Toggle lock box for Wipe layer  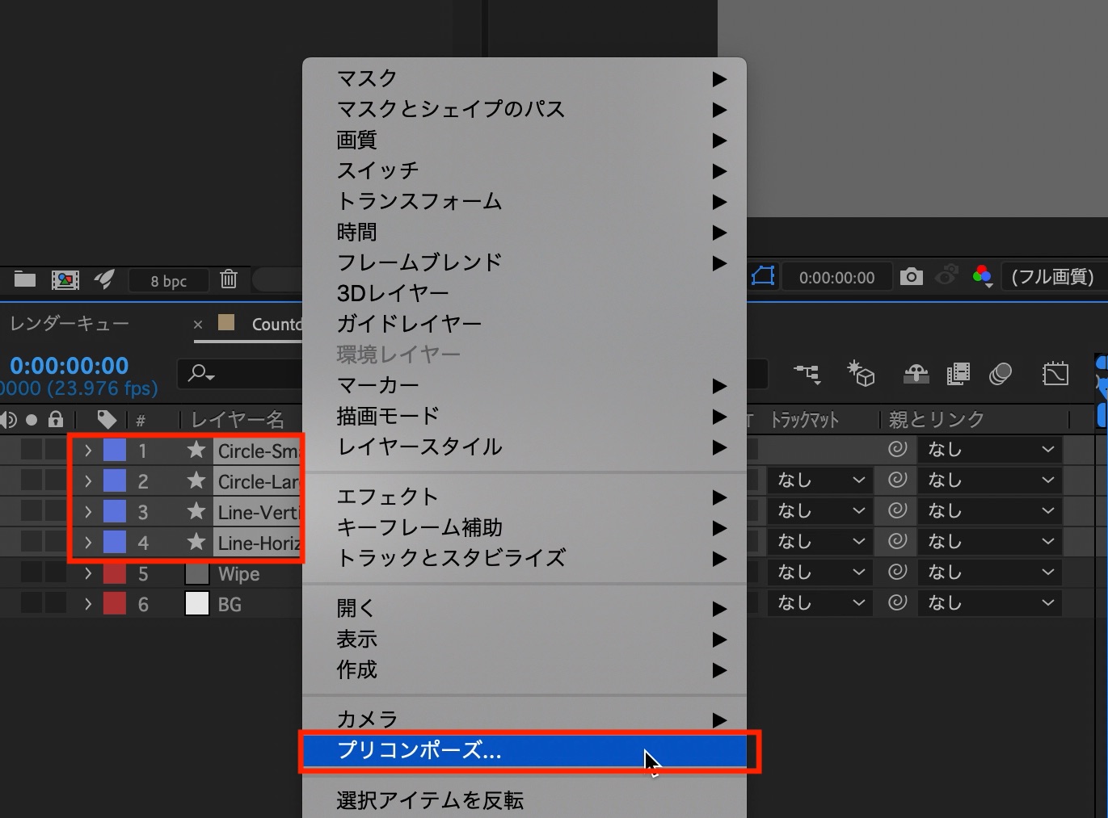pyautogui.click(x=55, y=573)
